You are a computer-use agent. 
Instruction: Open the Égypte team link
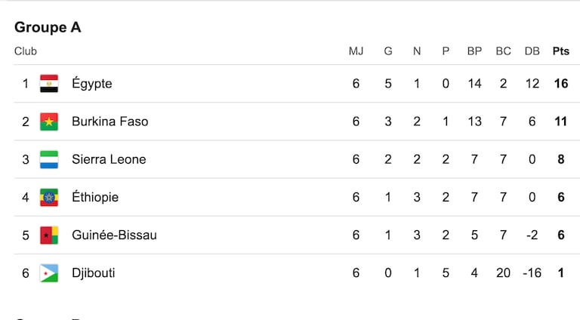click(91, 84)
